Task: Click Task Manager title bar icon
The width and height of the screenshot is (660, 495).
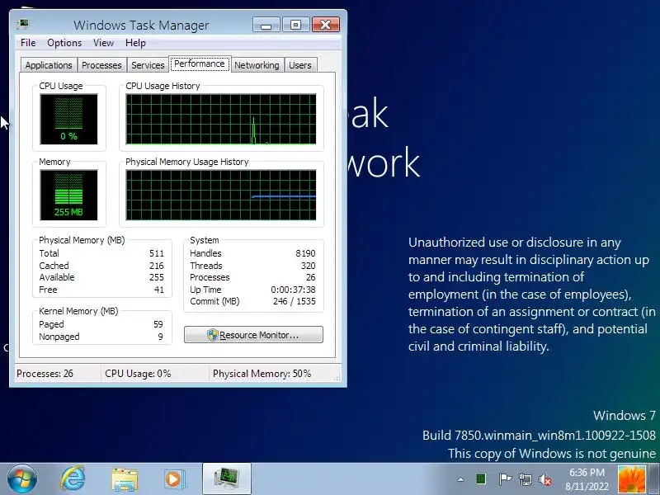Action: click(23, 25)
